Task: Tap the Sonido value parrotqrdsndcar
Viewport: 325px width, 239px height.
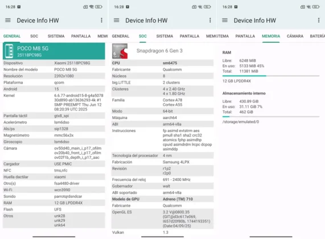Action: pos(68,196)
